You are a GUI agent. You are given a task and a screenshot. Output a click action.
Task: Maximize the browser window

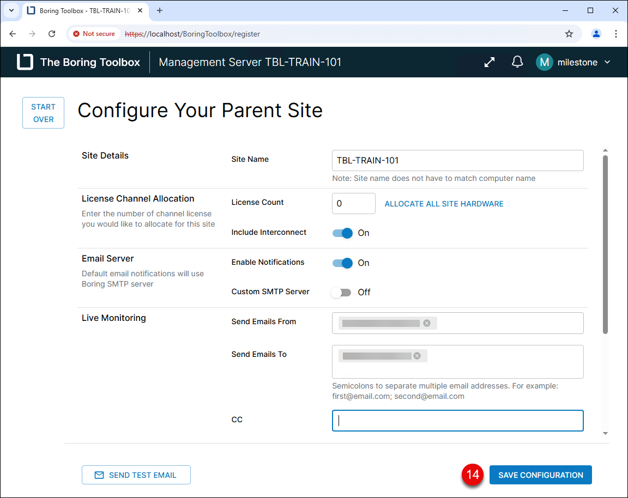[x=590, y=10]
